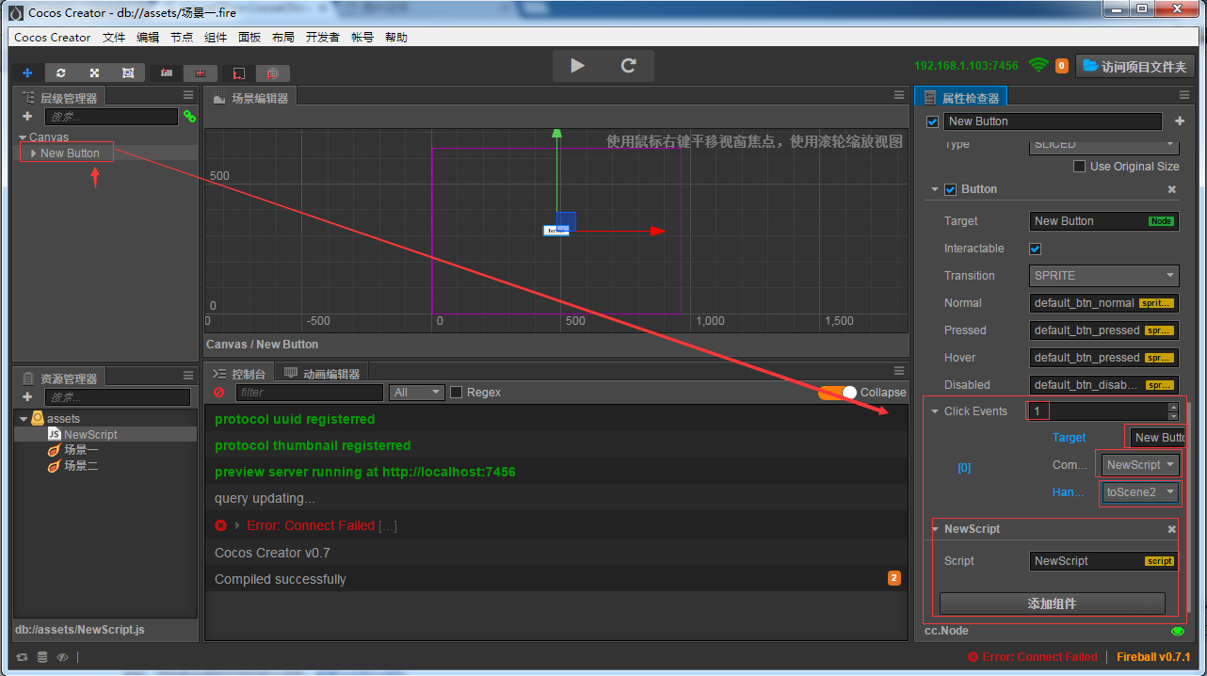The image size is (1207, 676).
Task: Collapse the Canvas node in hierarchy
Action: coord(23,137)
